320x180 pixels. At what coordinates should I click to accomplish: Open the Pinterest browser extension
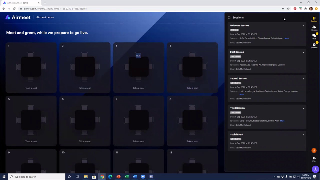pos(295,9)
